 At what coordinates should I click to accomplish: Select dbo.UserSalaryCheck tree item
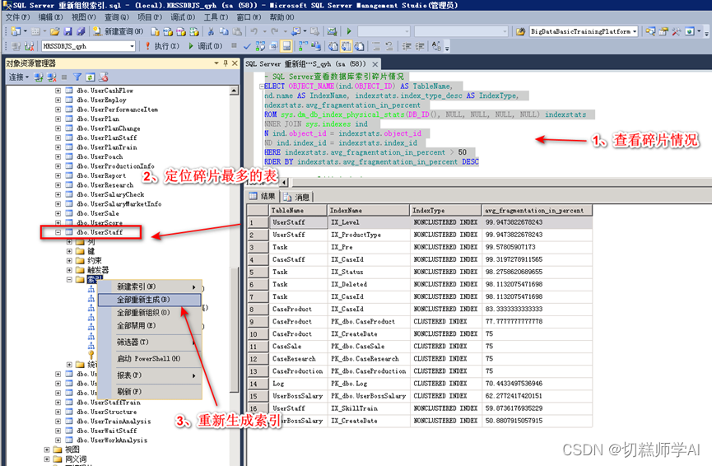tap(110, 194)
